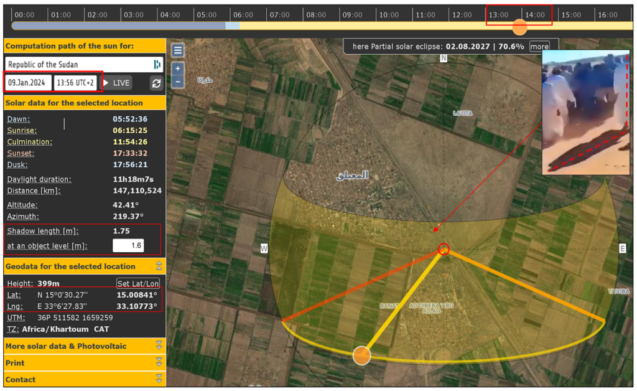Click the sun position circle on the map
This screenshot has width=637, height=391.
361,356
